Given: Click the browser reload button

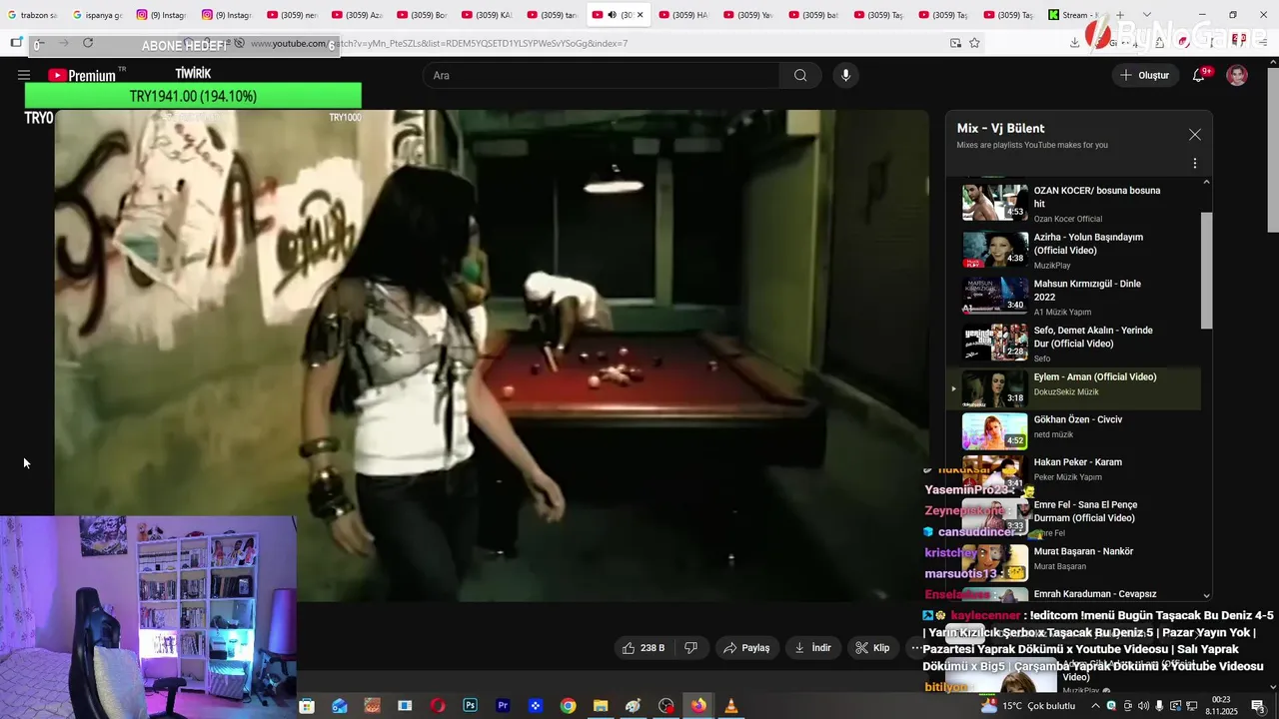Looking at the screenshot, I should click(x=88, y=43).
